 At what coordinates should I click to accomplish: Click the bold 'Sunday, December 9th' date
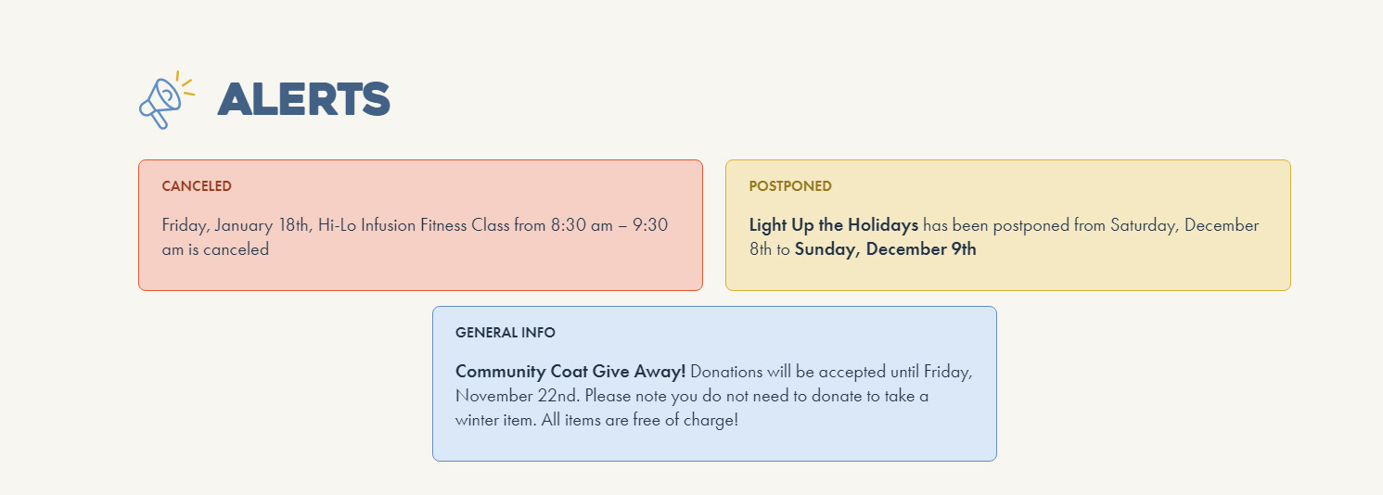pos(885,249)
